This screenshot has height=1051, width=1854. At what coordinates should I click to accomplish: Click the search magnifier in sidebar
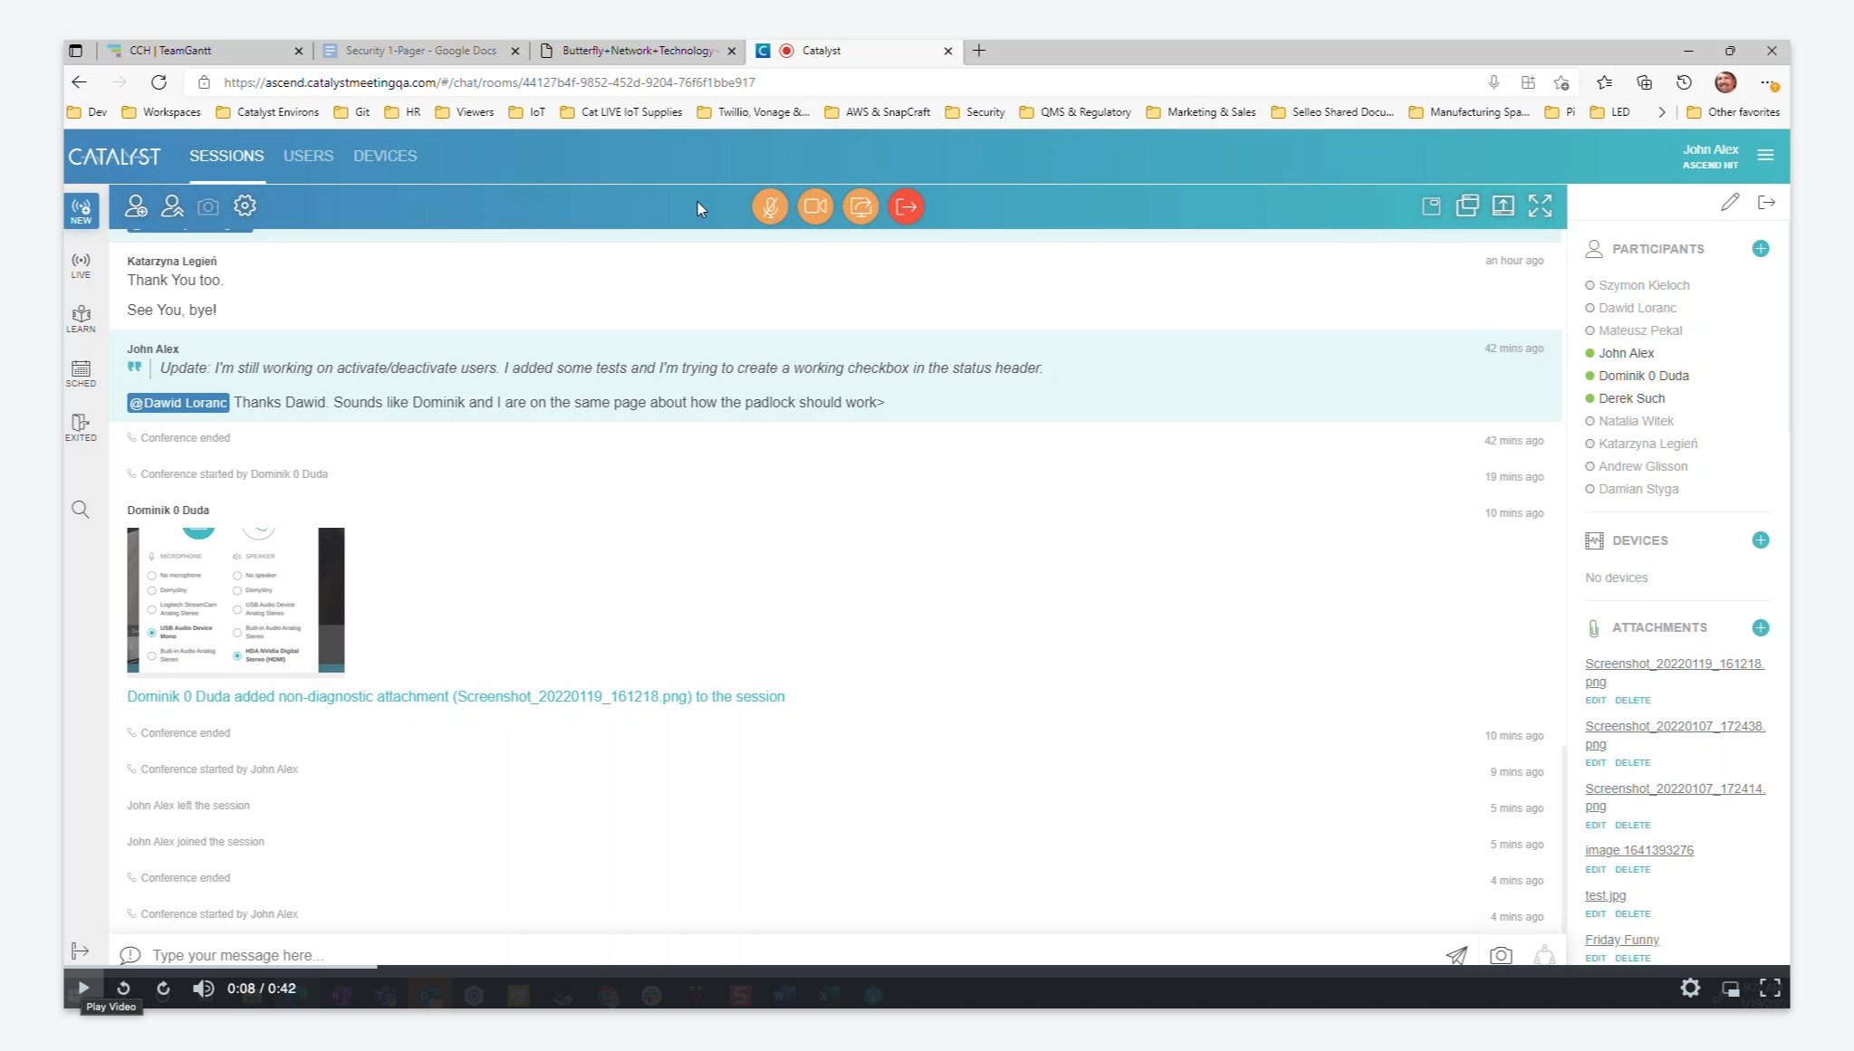tap(81, 510)
